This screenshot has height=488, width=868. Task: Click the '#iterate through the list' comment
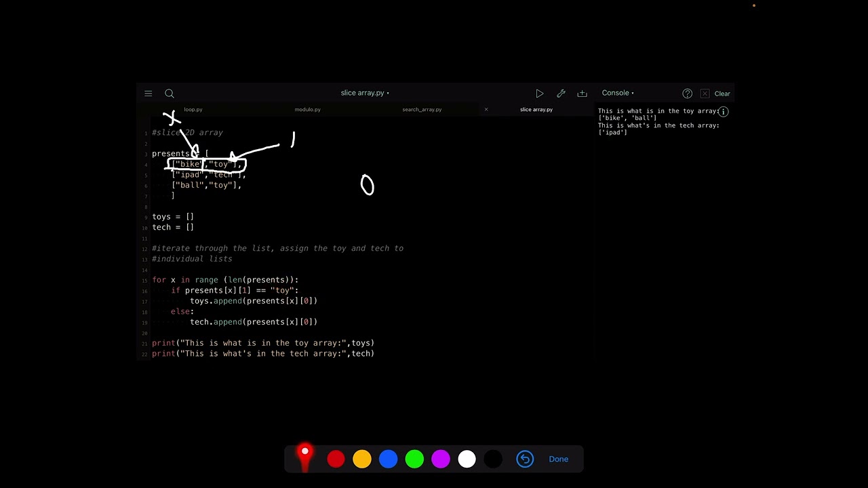(x=277, y=248)
